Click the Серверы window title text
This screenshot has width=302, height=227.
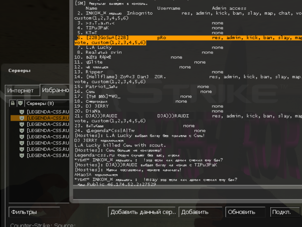pyautogui.click(x=19, y=71)
